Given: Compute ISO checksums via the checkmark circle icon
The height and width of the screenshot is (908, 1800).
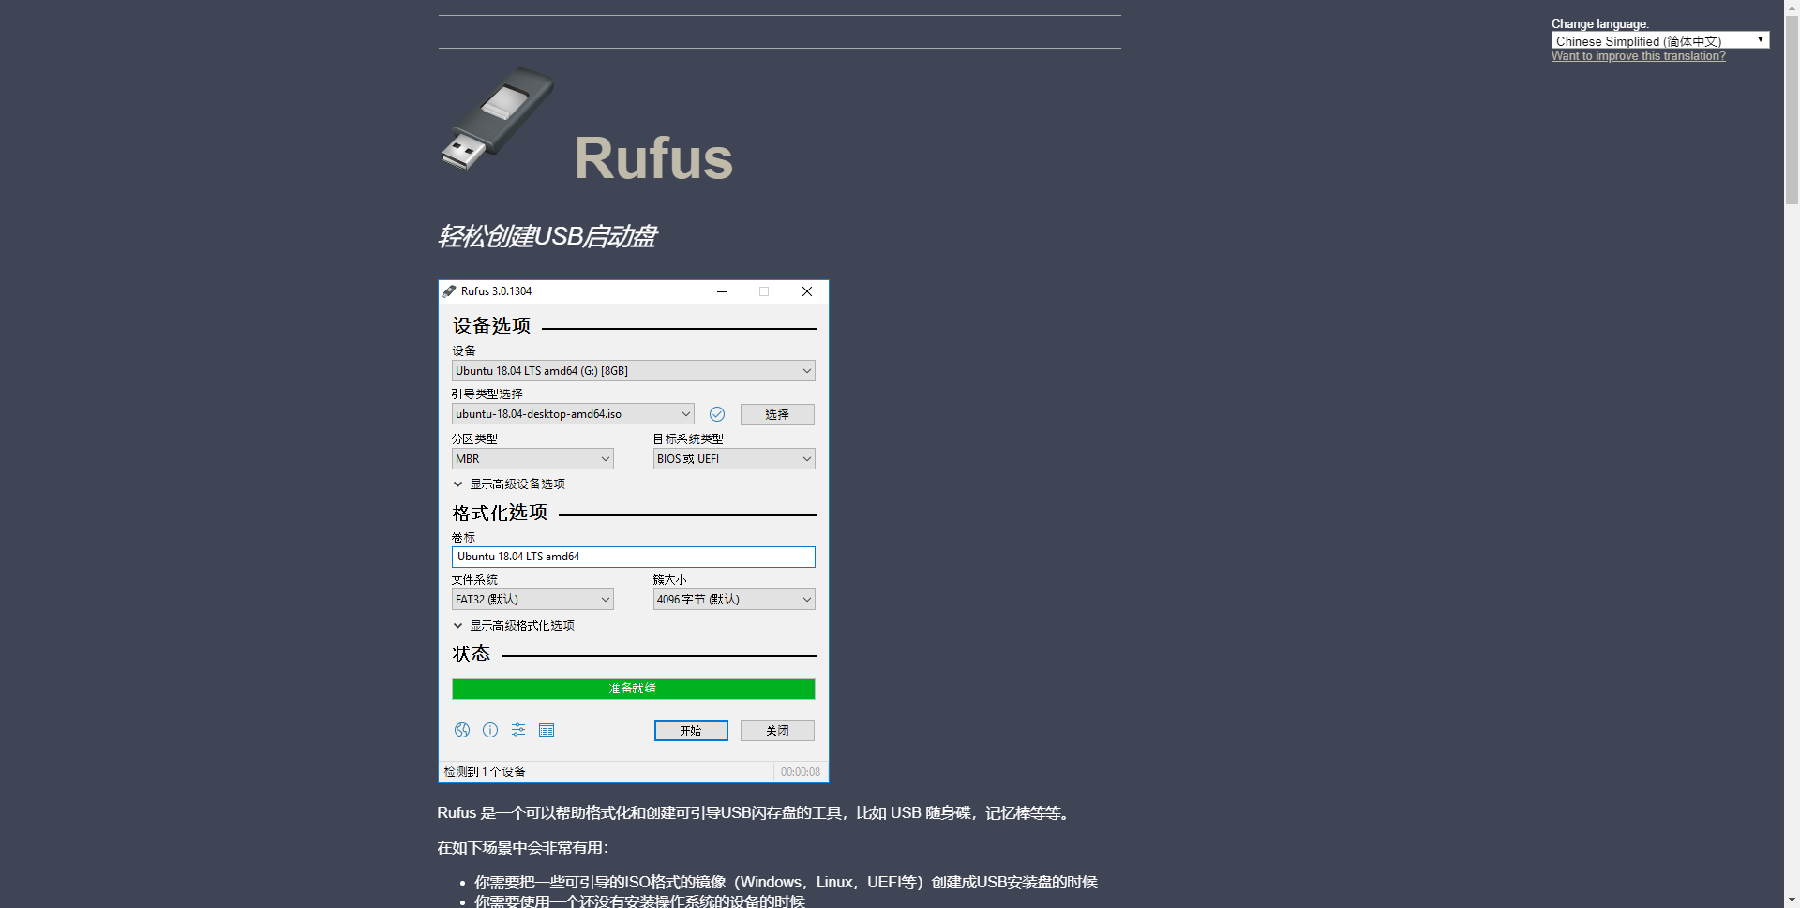Looking at the screenshot, I should coord(717,413).
